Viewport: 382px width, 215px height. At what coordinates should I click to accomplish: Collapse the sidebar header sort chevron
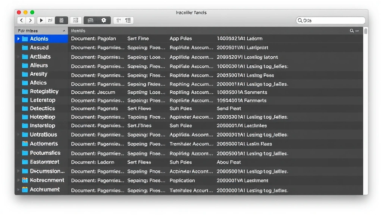(64, 31)
